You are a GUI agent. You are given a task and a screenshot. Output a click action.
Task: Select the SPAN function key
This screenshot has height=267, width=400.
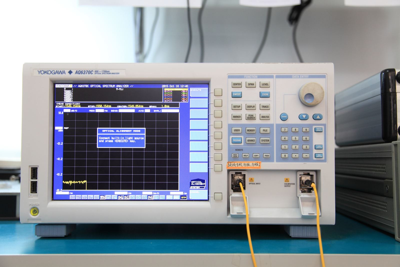click(x=251, y=84)
